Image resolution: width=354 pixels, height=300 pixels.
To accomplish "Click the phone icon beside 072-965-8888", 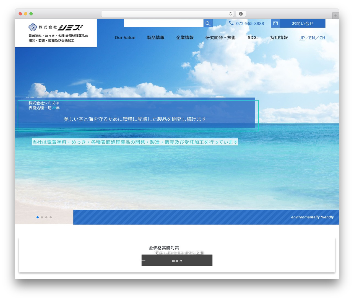I will coord(231,23).
